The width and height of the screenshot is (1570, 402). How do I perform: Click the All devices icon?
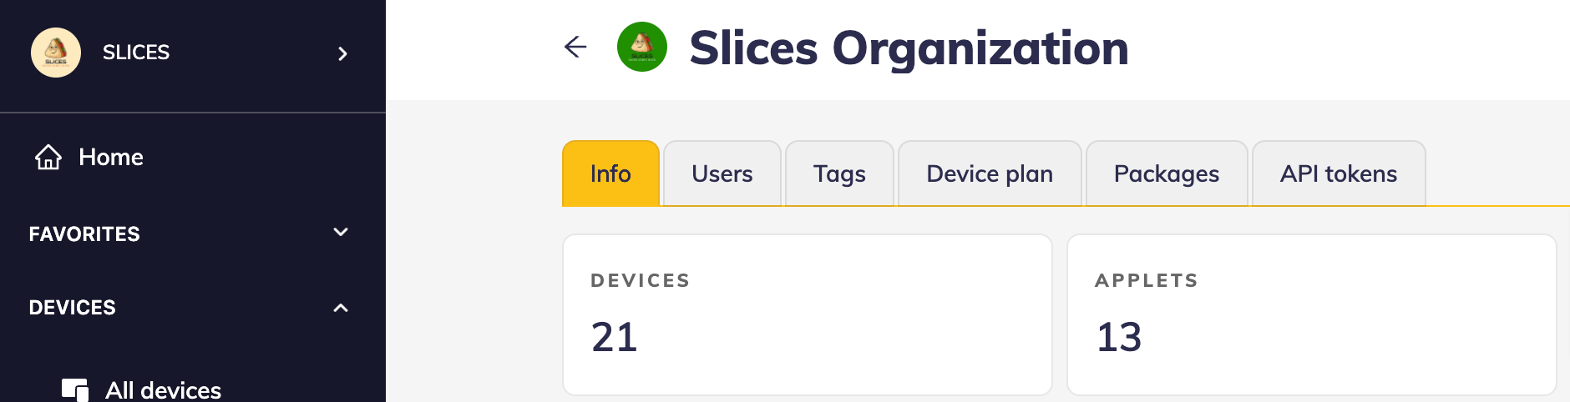click(75, 389)
